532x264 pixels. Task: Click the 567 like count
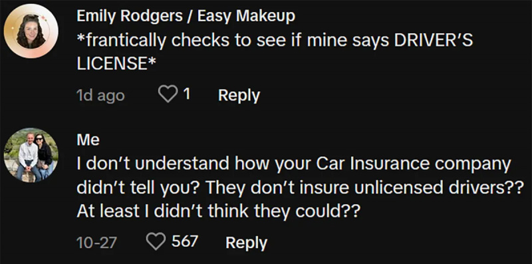(185, 242)
